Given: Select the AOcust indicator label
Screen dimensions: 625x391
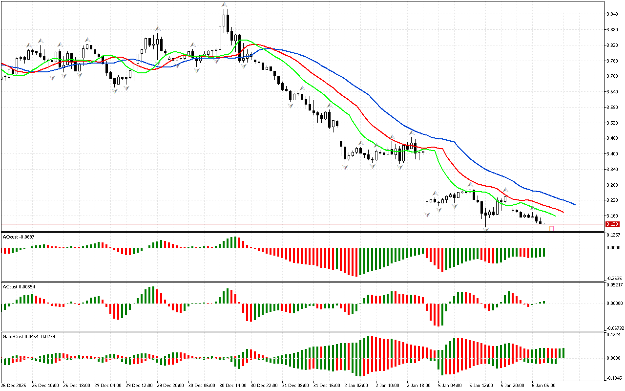Looking at the screenshot, I should click(x=19, y=237).
